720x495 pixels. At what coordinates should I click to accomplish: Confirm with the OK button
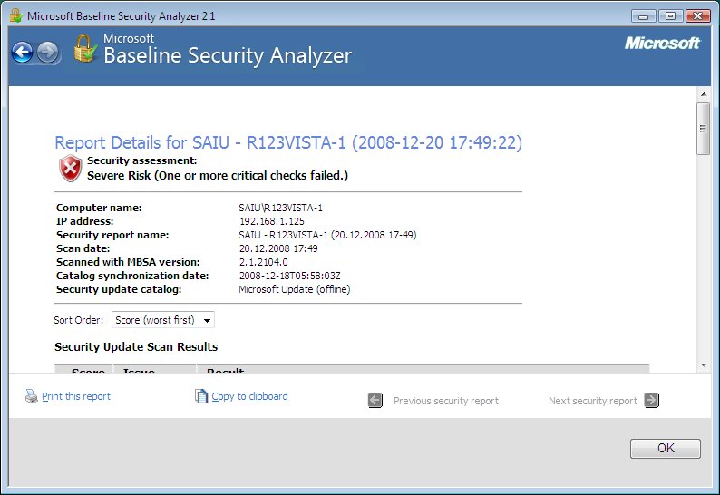coord(666,448)
